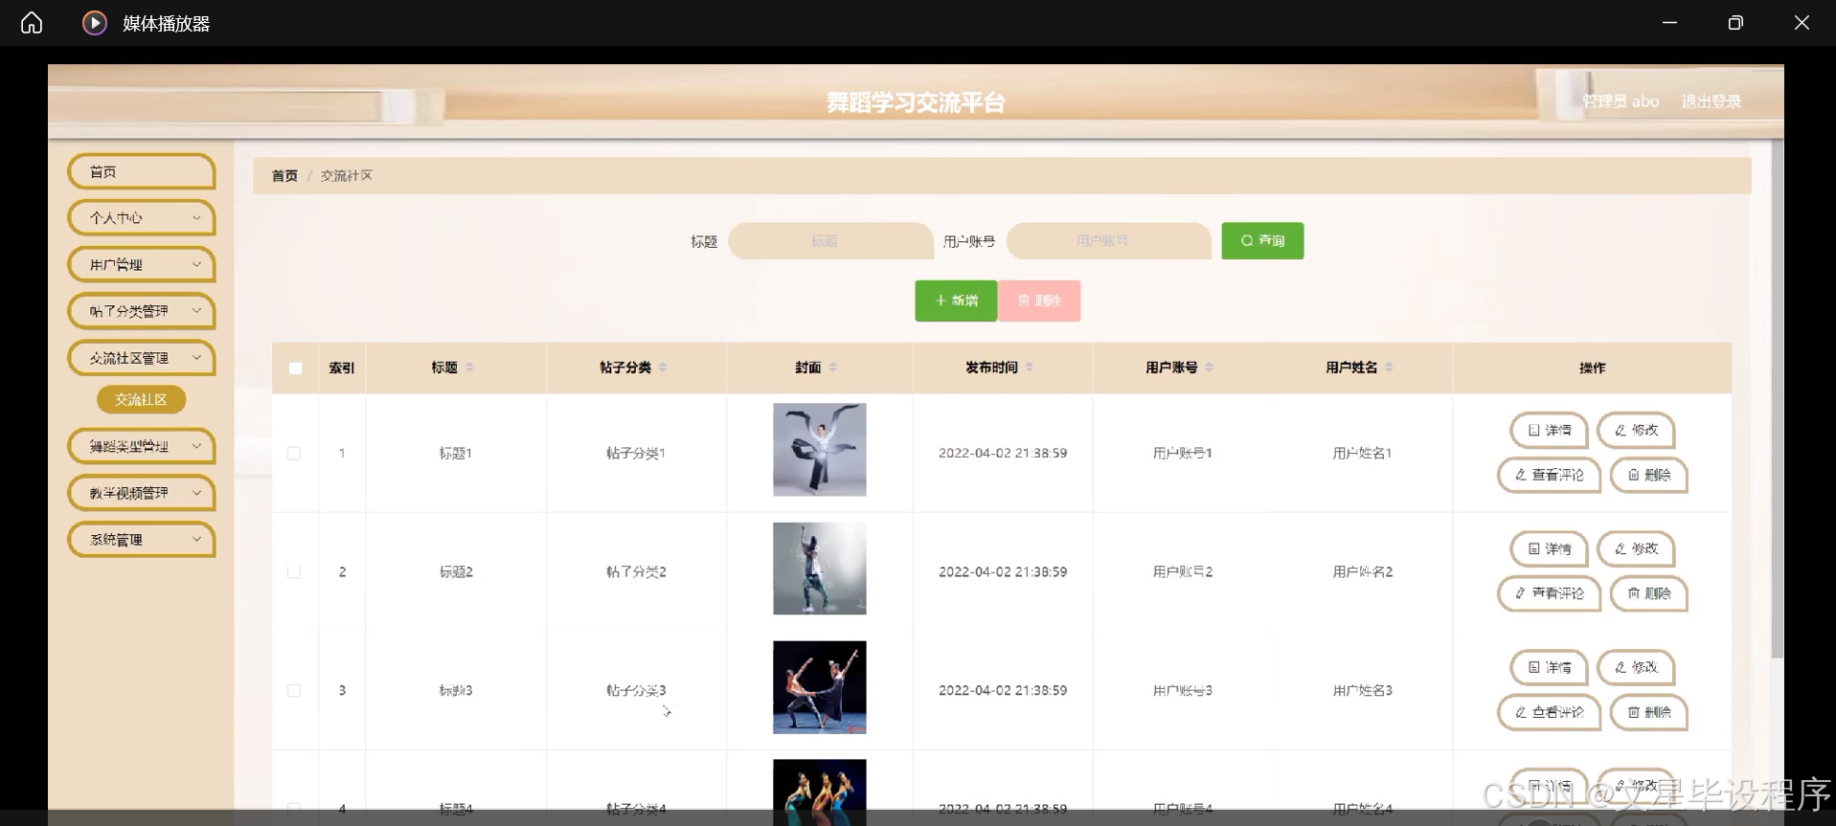The image size is (1836, 826).
Task: Check the checkbox for row 1 标题1
Action: pyautogui.click(x=294, y=454)
